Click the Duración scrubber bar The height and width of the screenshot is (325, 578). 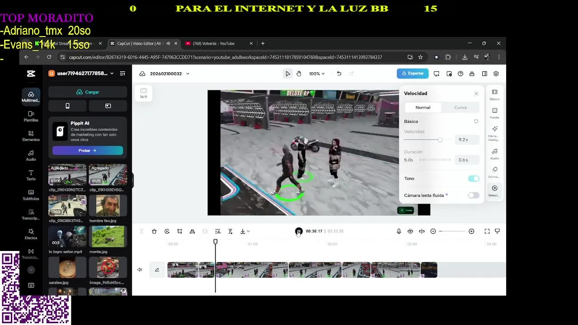coord(434,160)
